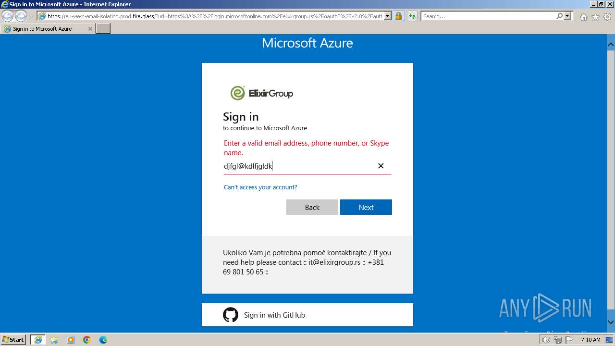This screenshot has height=346, width=615.
Task: Open File Explorer taskbar icon
Action: pos(54,340)
